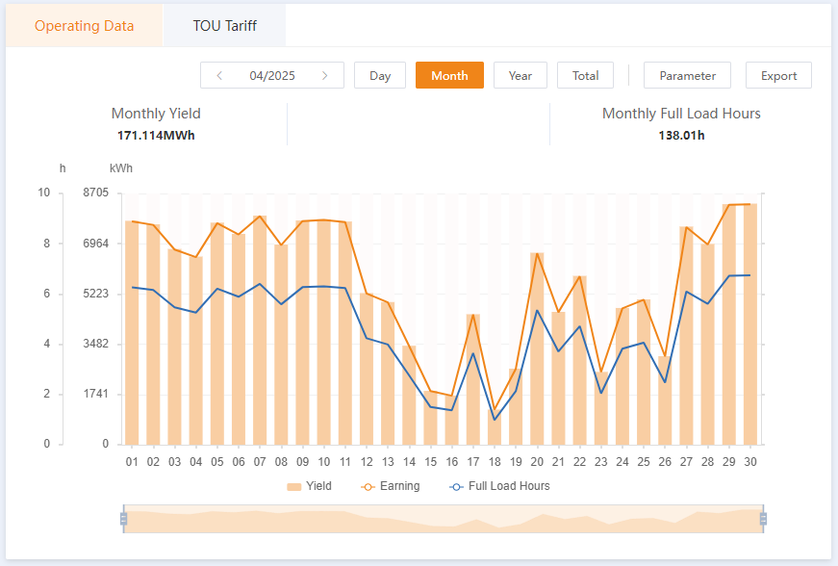Viewport: 838px width, 566px height.
Task: Click the Day view button
Action: (380, 75)
